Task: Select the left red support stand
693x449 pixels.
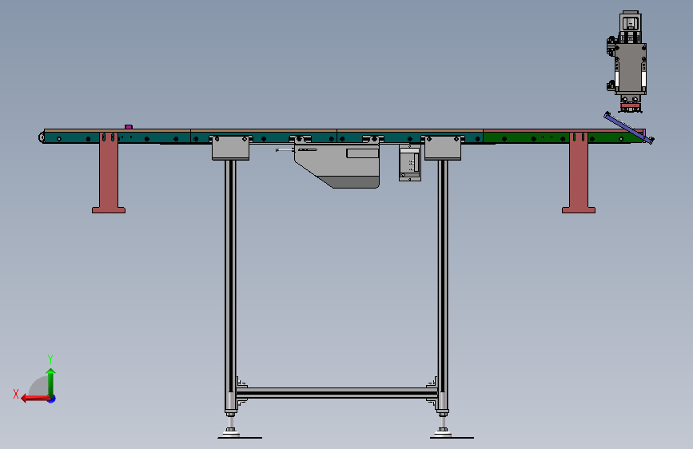Action: coord(109,173)
